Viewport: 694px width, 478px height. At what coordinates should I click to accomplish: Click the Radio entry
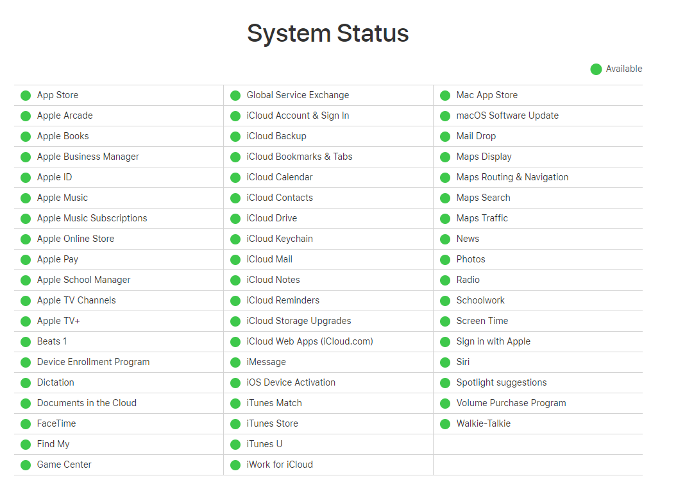point(468,280)
